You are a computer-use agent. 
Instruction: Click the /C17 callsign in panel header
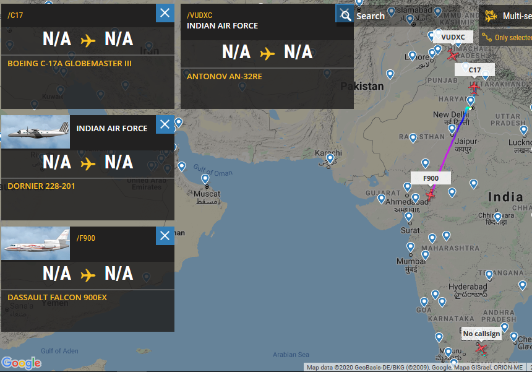pyautogui.click(x=15, y=15)
